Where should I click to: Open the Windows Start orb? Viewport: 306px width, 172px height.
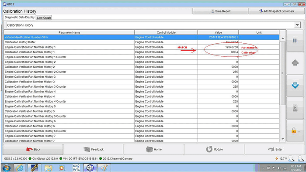pos(7,168)
